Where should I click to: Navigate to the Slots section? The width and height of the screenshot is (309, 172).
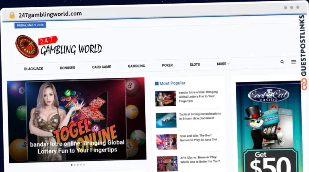195,65
